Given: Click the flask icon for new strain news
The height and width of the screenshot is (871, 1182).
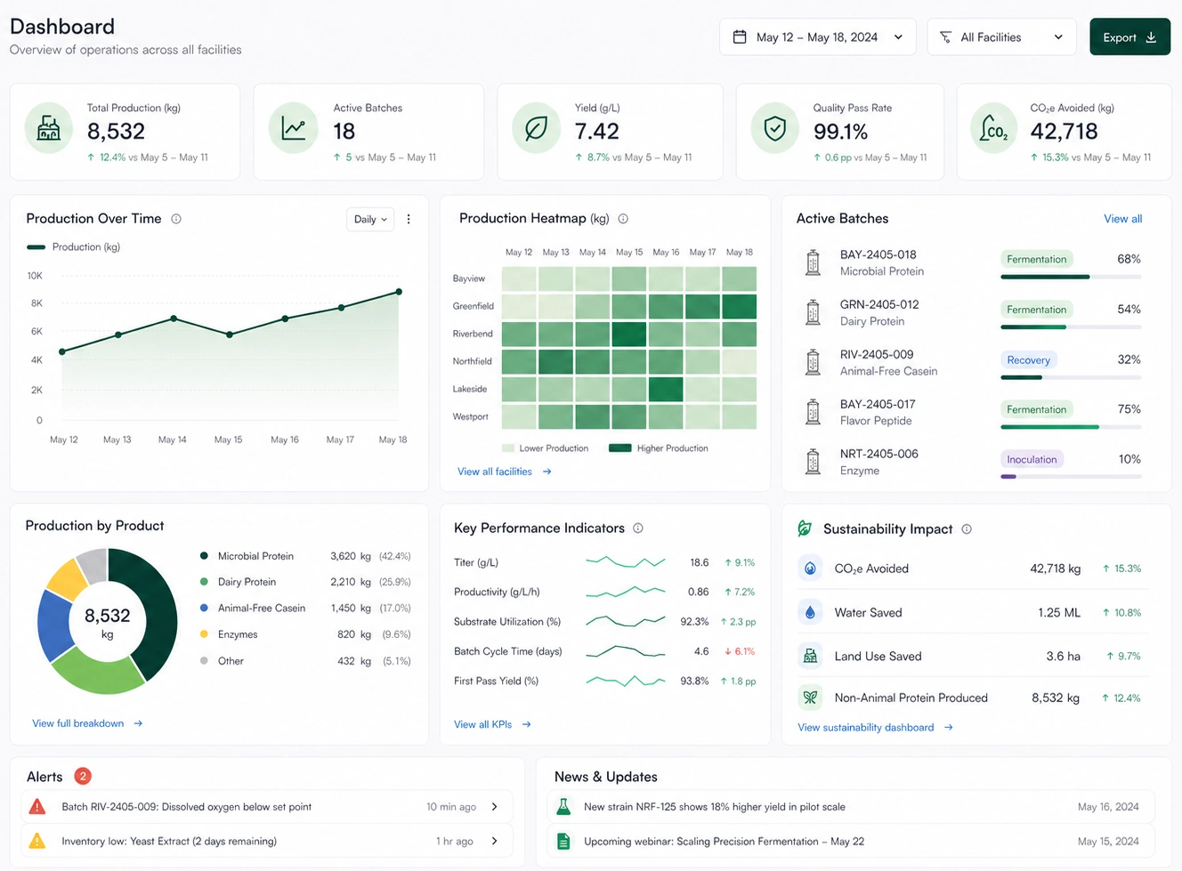Looking at the screenshot, I should 563,807.
